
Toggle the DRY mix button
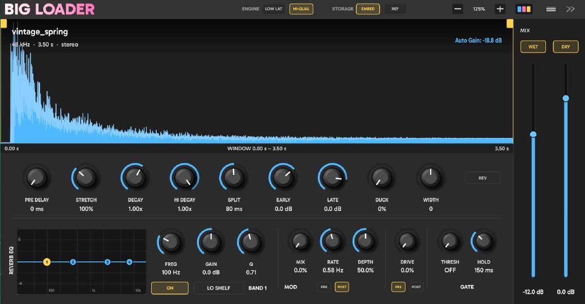click(565, 47)
